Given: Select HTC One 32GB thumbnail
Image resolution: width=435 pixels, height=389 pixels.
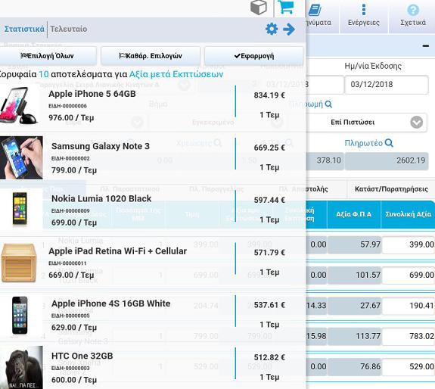Looking at the screenshot, I should click(x=21, y=367).
